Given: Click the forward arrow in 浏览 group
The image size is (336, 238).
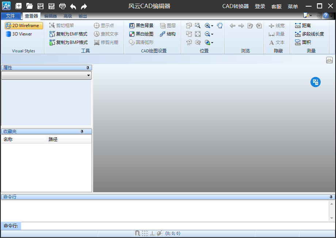Looking at the screenshot, I should click(x=241, y=26).
